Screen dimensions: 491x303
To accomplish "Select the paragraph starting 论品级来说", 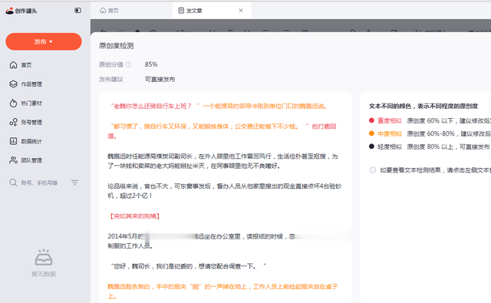I will [225, 191].
